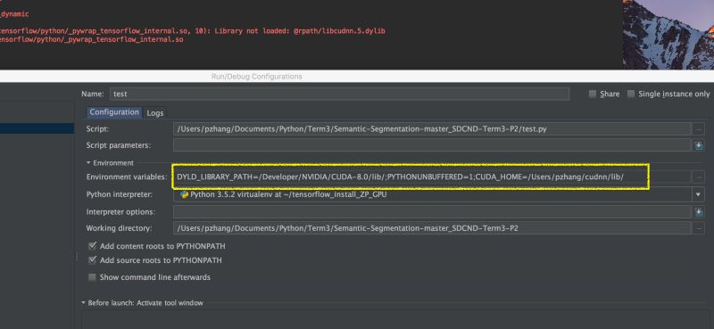Click the Script path field
Image resolution: width=714 pixels, height=329 pixels.
click(x=432, y=128)
